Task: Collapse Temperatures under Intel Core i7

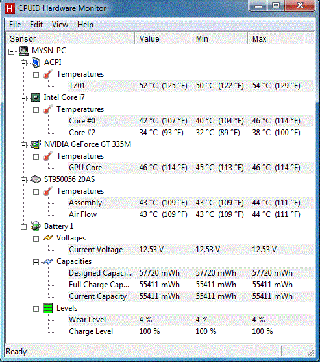Action: [x=36, y=110]
